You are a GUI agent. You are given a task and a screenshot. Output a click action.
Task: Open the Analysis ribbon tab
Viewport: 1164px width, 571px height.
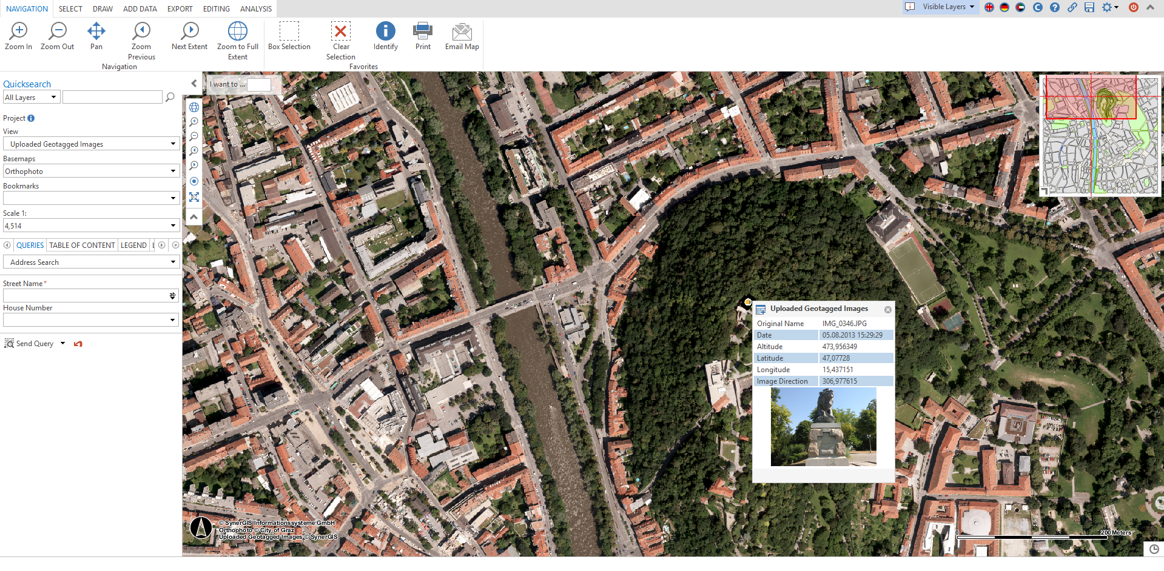point(255,8)
